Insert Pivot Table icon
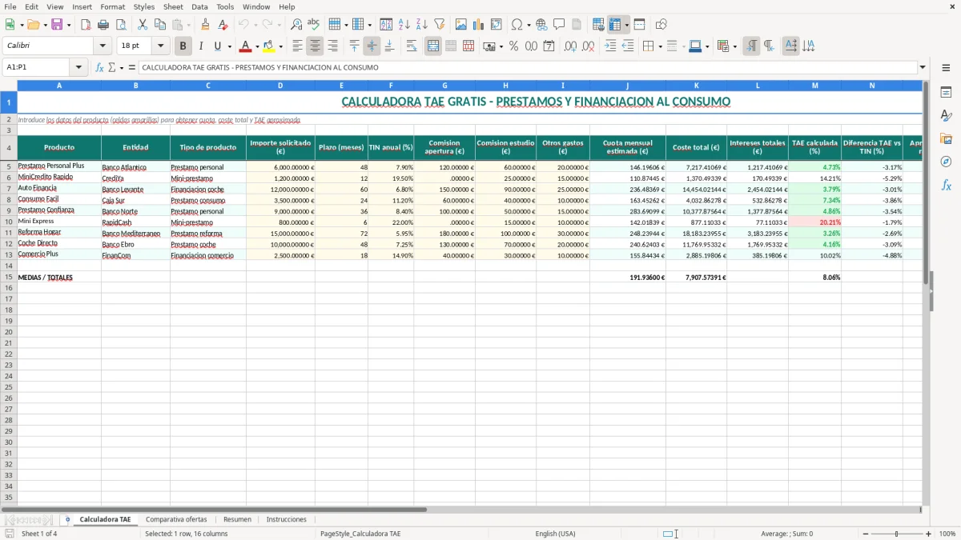The image size is (961, 540). (497, 25)
